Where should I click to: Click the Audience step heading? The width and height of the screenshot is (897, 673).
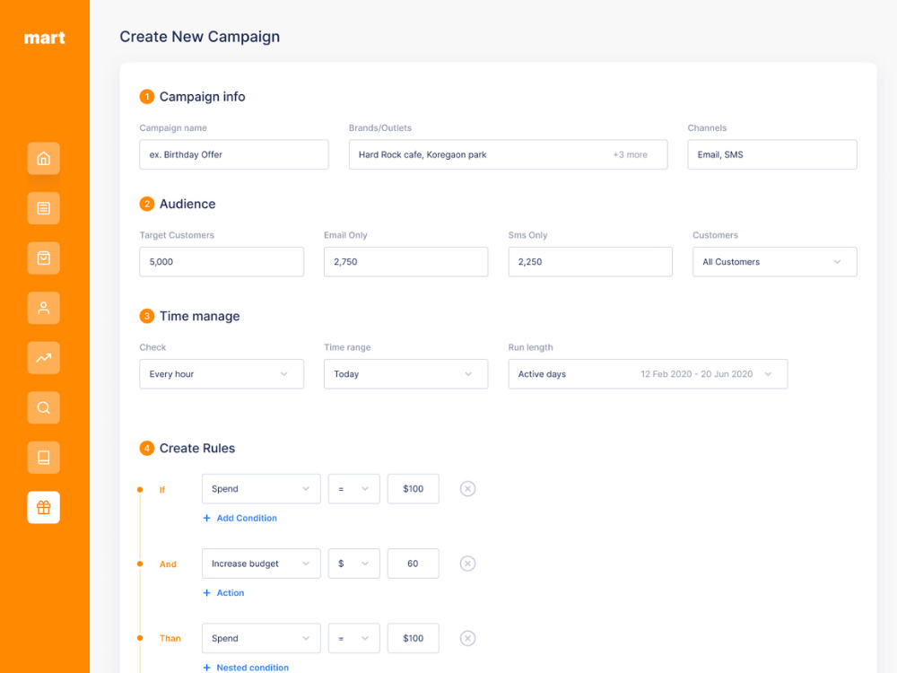point(187,204)
